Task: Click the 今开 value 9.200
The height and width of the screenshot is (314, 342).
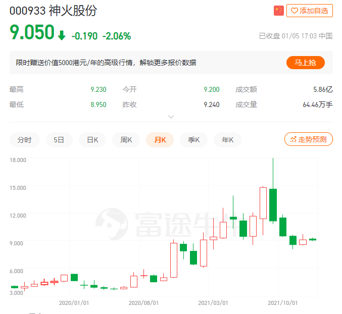Action: pos(212,89)
